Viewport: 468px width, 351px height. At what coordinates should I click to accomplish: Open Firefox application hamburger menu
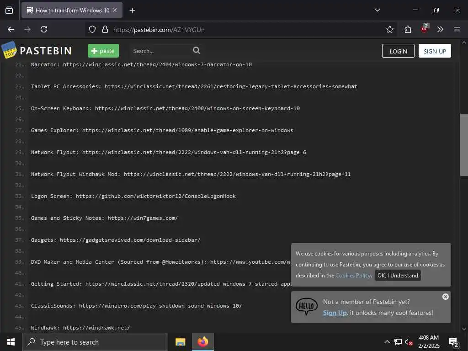(457, 29)
